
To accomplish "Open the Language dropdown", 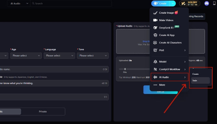I will pos(60,55).
